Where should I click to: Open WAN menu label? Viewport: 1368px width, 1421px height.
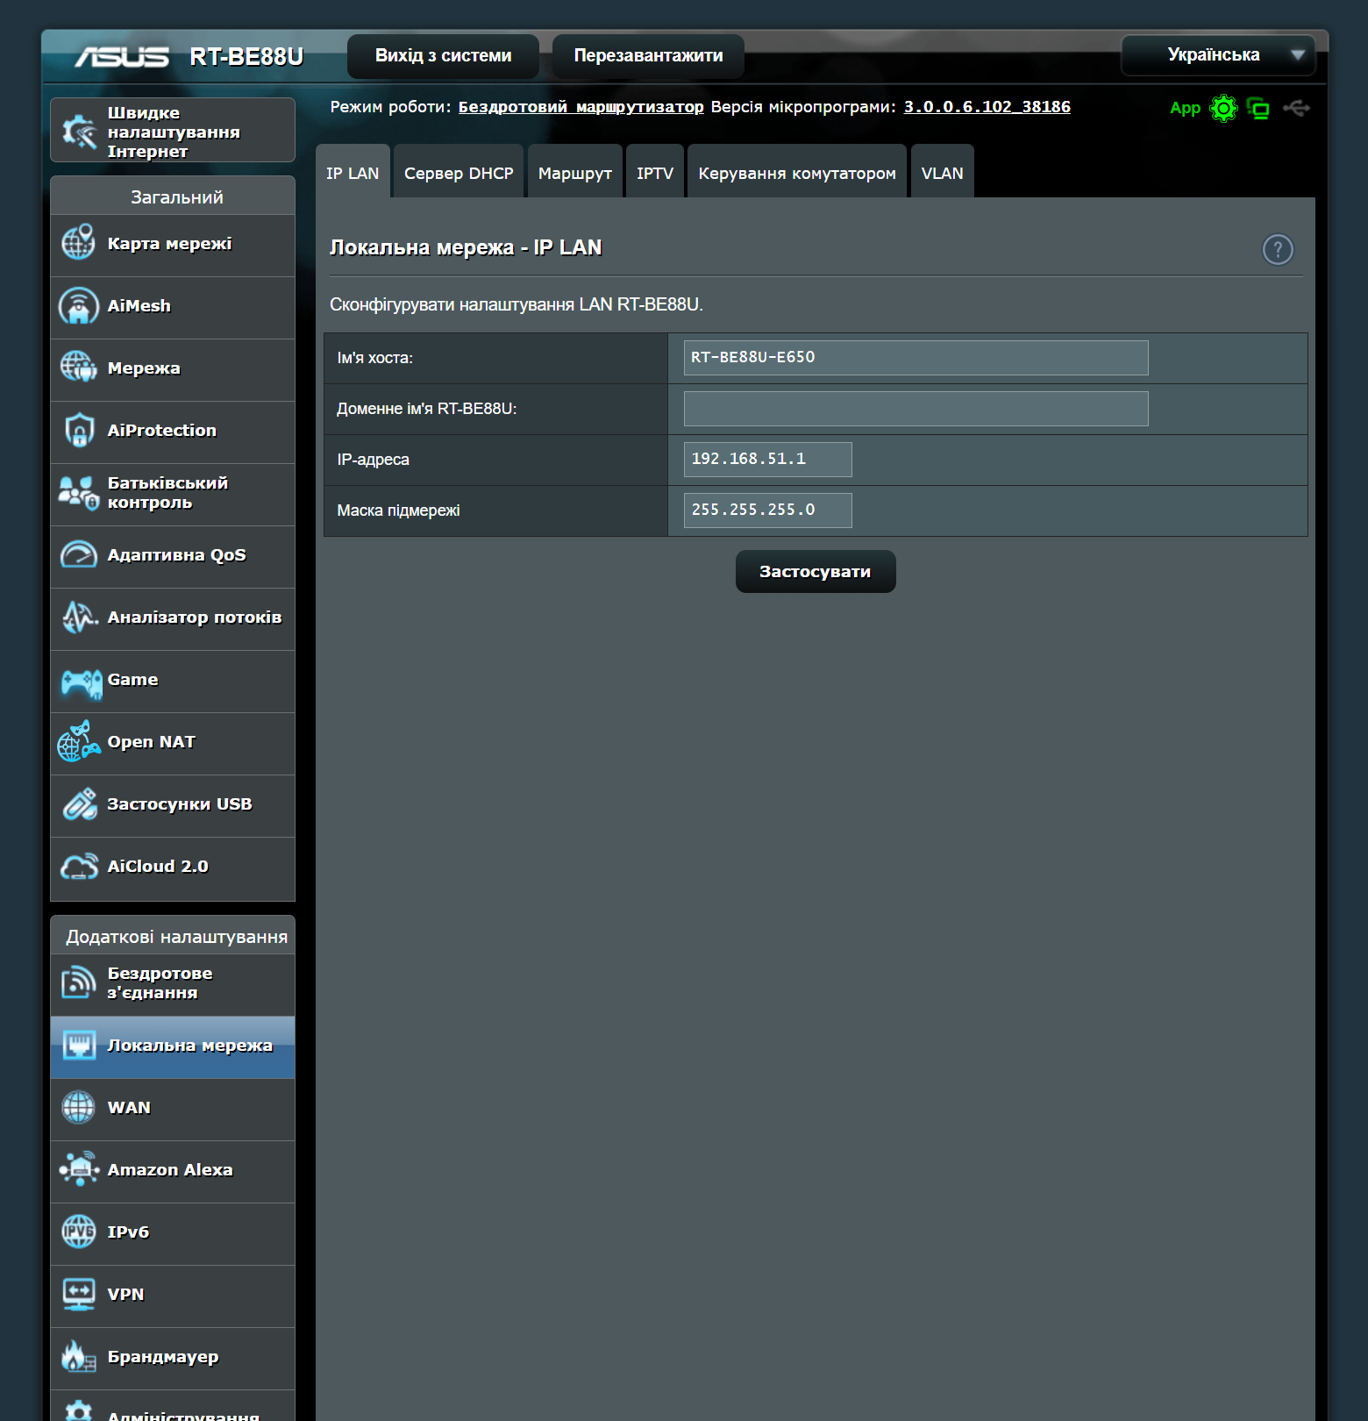pos(129,1107)
